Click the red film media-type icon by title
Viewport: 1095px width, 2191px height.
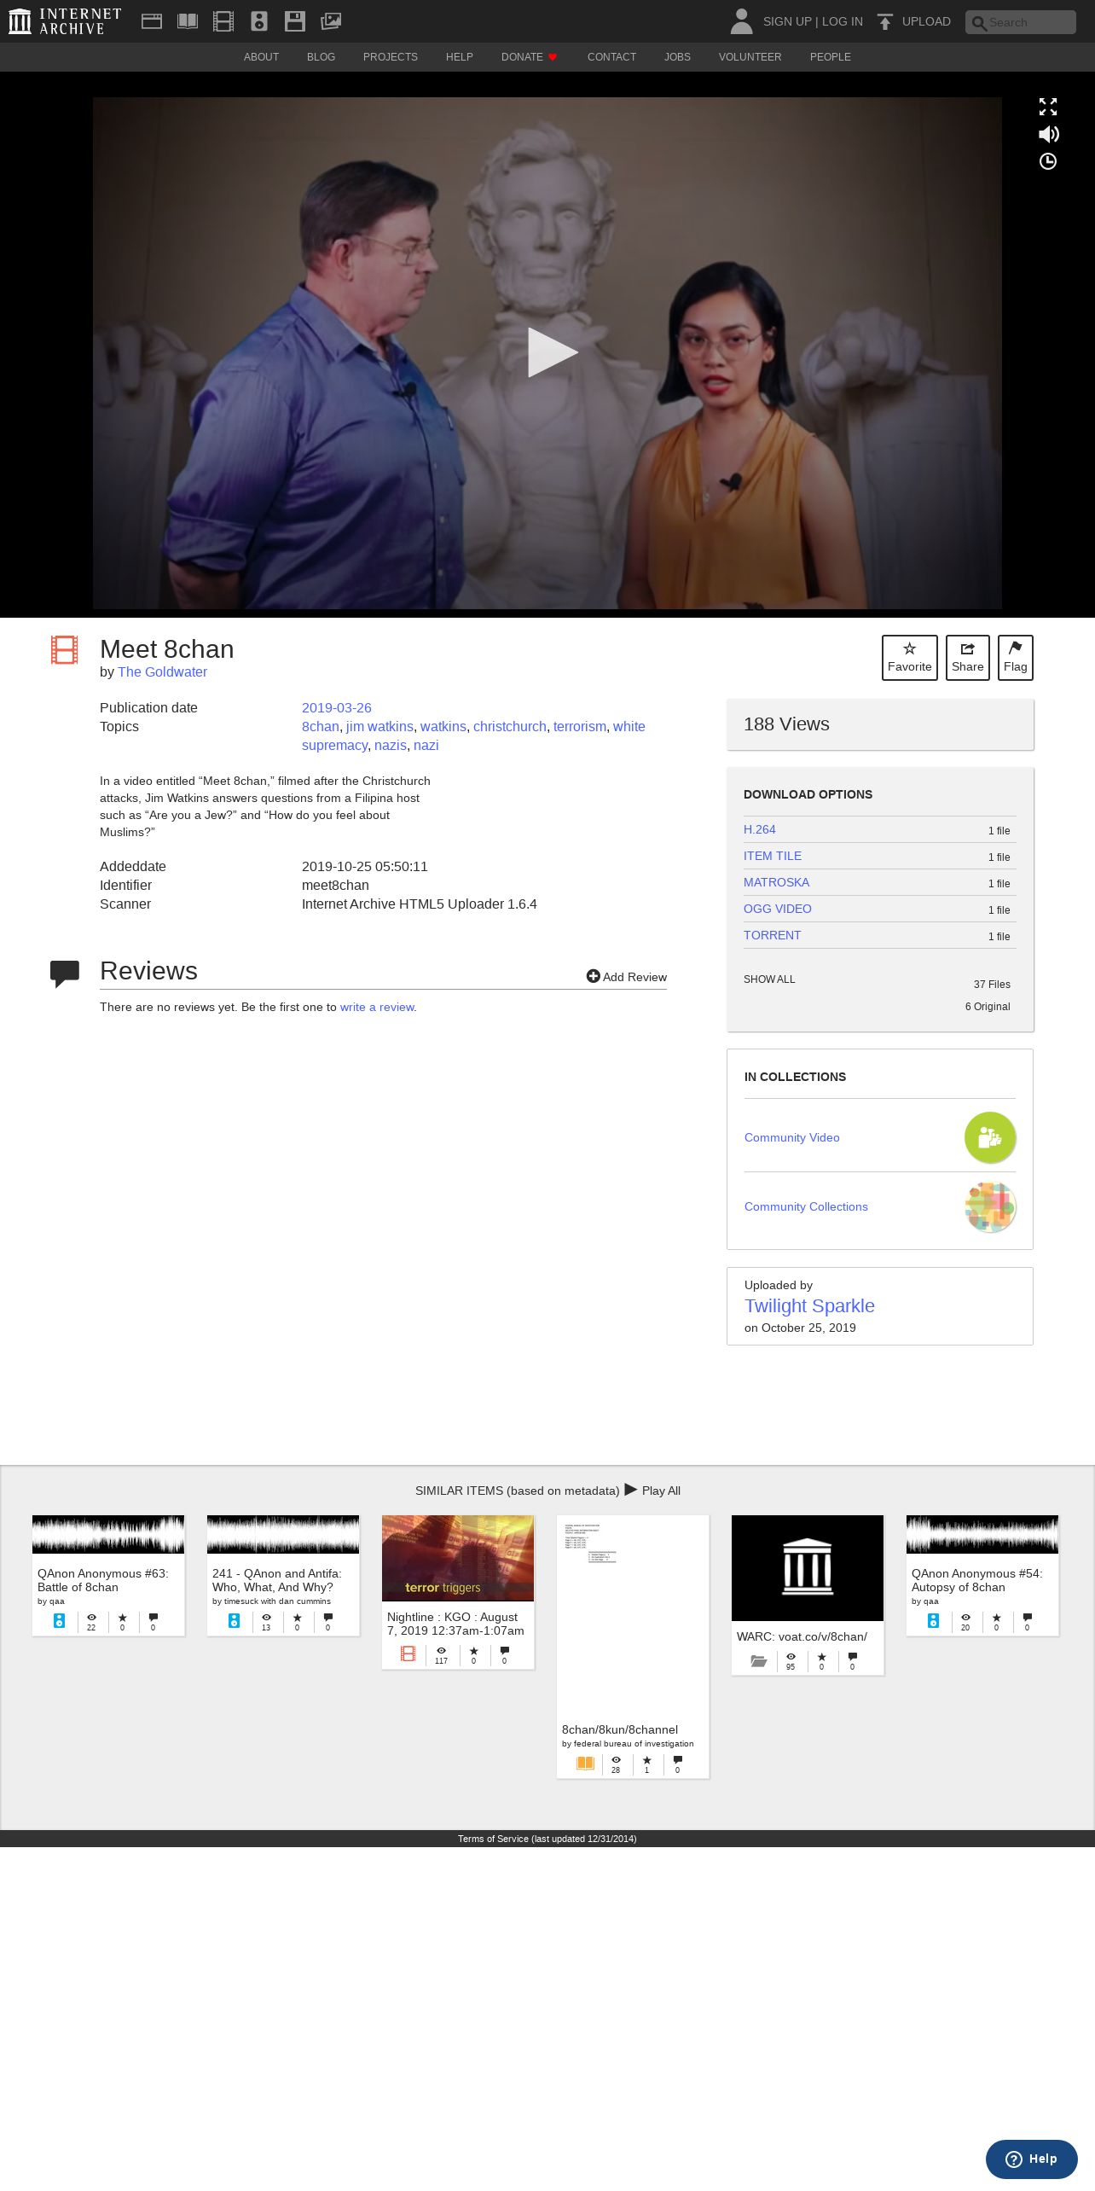64,650
